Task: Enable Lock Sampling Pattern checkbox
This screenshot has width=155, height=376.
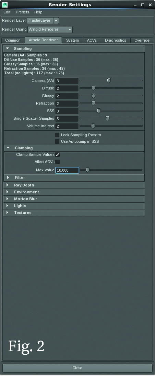Action: (57, 135)
